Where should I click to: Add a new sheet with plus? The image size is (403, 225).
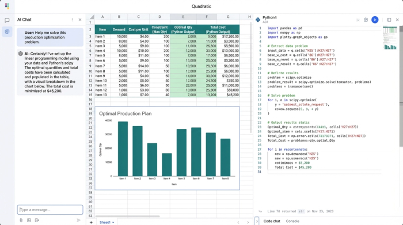tap(91, 222)
